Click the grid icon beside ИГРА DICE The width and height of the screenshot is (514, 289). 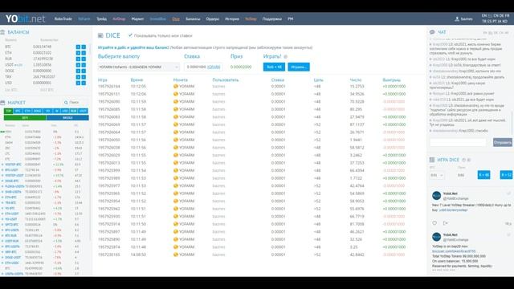(432, 160)
